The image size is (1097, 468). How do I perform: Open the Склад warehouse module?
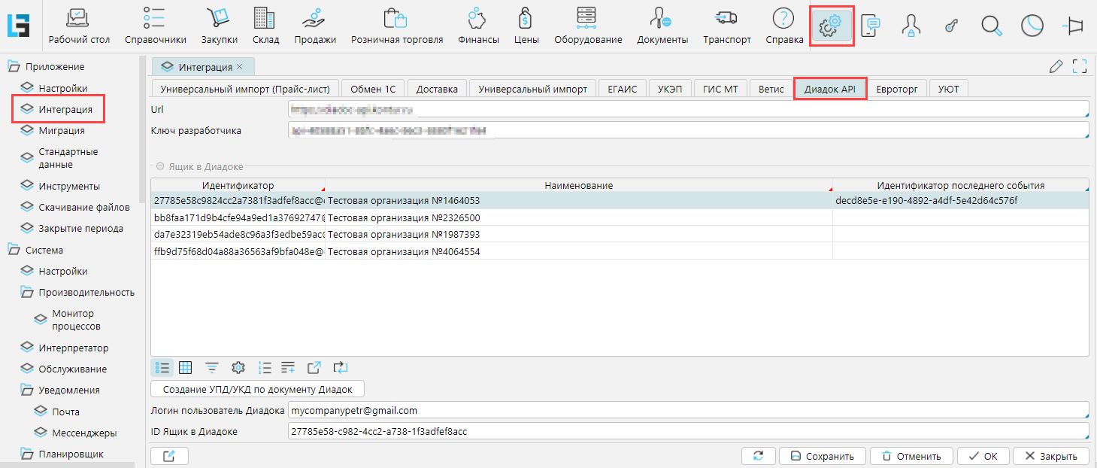[265, 26]
